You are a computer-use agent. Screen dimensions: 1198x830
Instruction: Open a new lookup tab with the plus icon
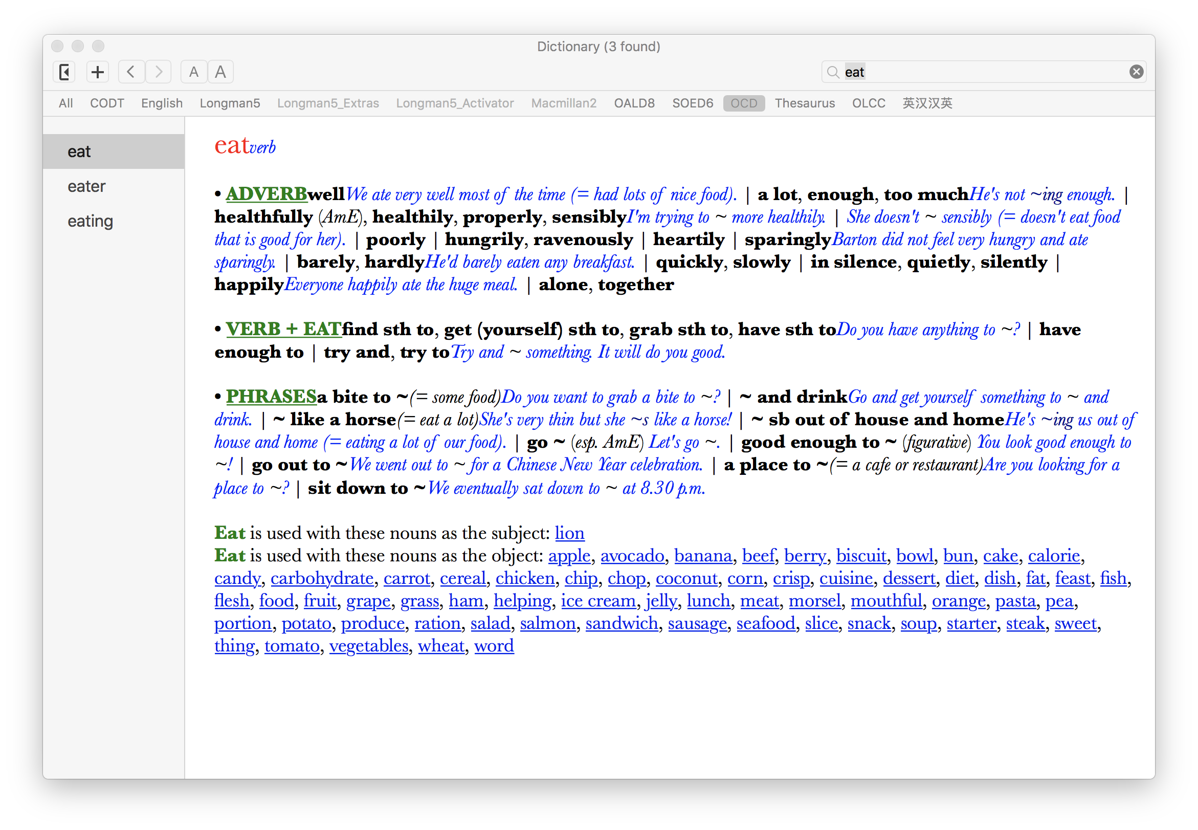[97, 72]
